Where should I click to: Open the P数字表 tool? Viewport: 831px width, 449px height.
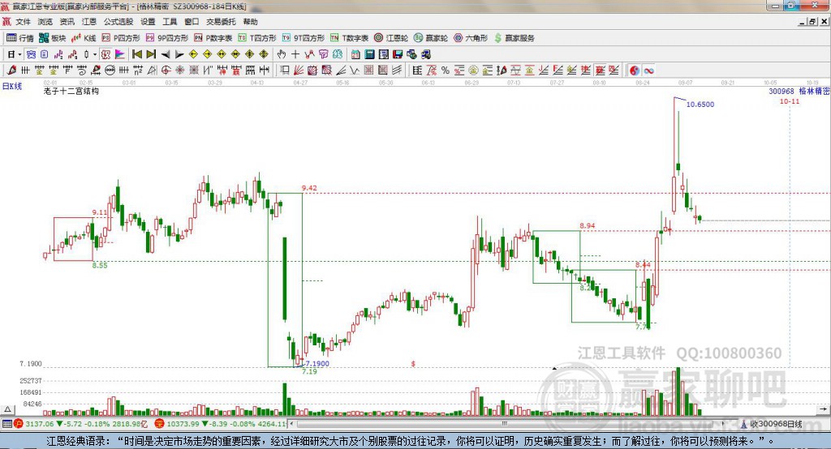[x=213, y=38]
